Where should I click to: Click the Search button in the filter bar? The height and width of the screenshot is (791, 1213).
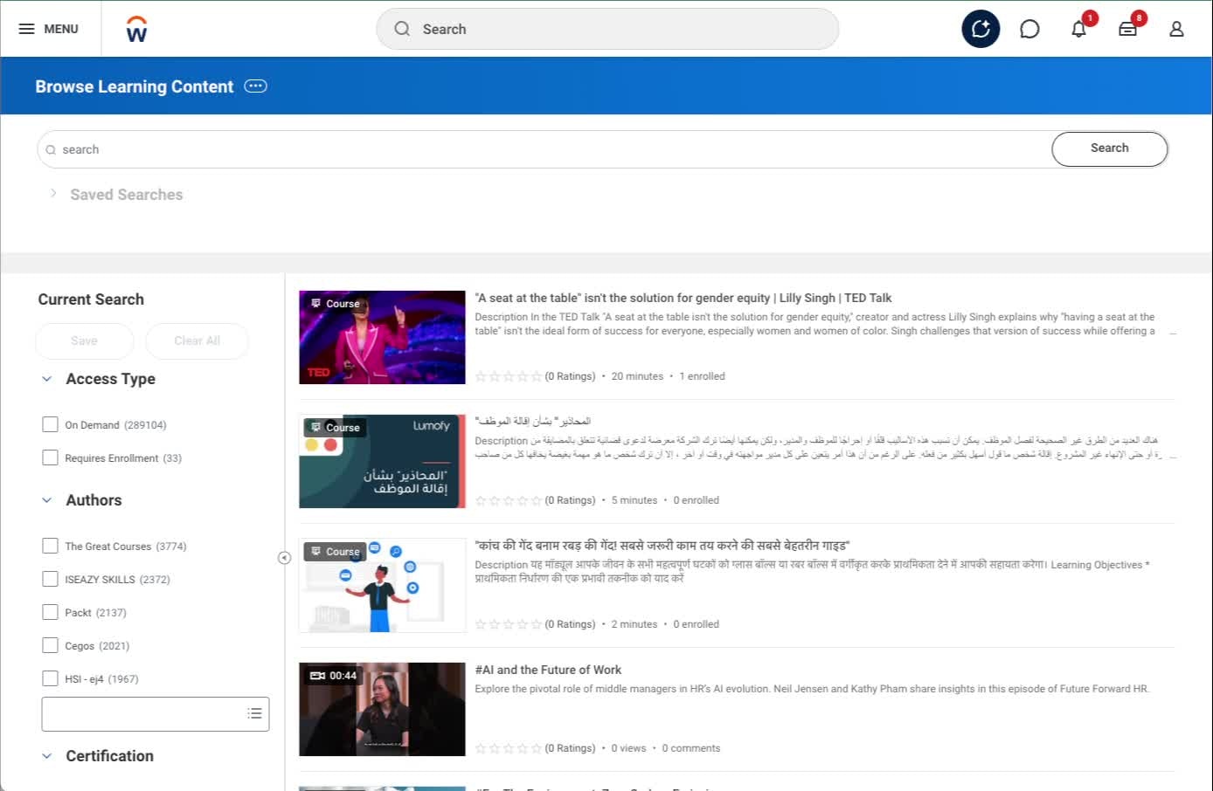(1109, 148)
